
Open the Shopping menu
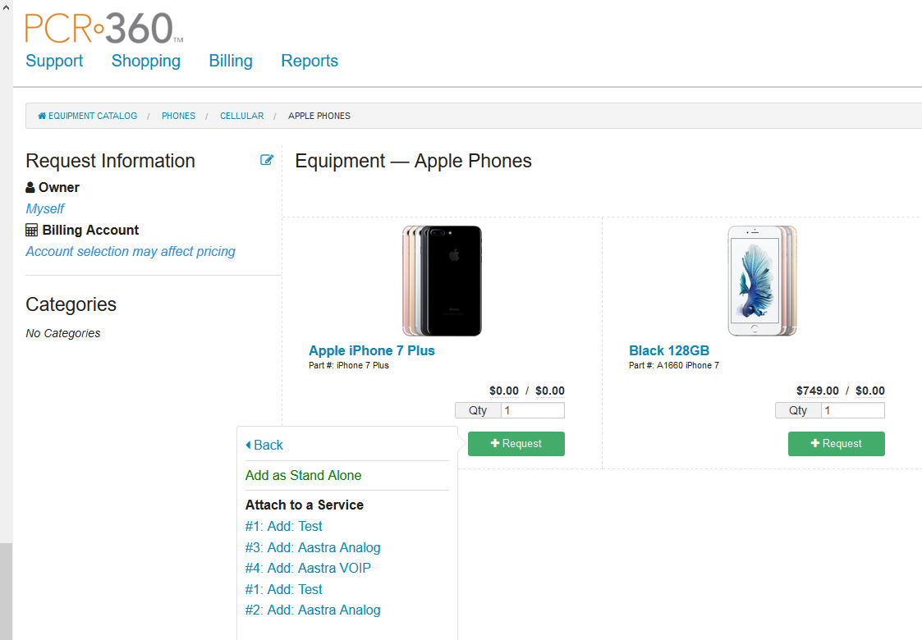click(x=145, y=61)
